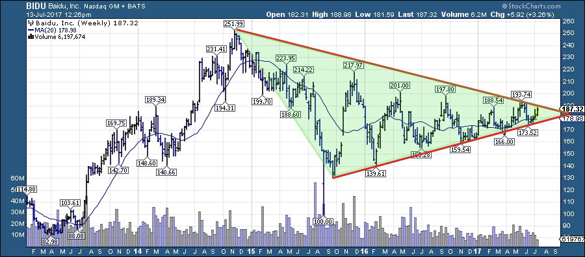Select the 217.97 price annotation
The height and width of the screenshot is (257, 585).
click(x=354, y=65)
